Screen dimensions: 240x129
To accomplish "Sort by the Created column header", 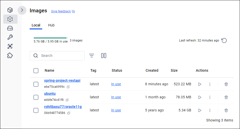I will pos(152,70).
